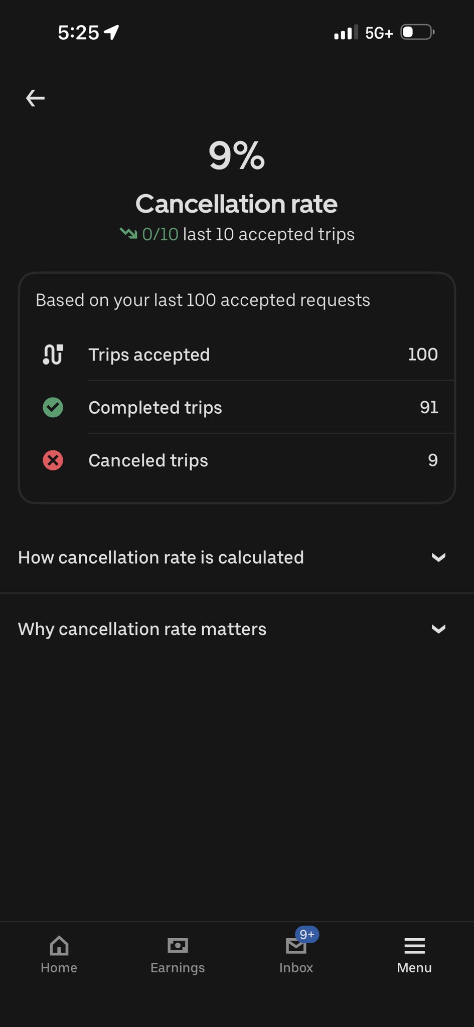474x1027 pixels.
Task: Tap the Menu hamburger icon
Action: (x=414, y=946)
